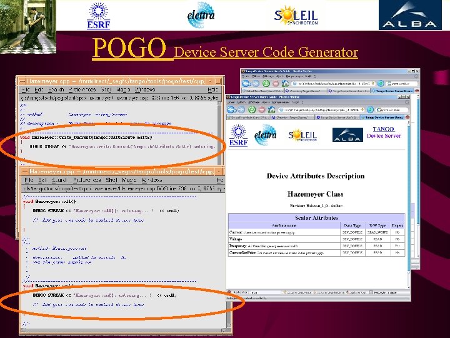Viewport: 450px width, 338px height.
Task: Click address bar in front Firefox window
Action: click(321, 110)
